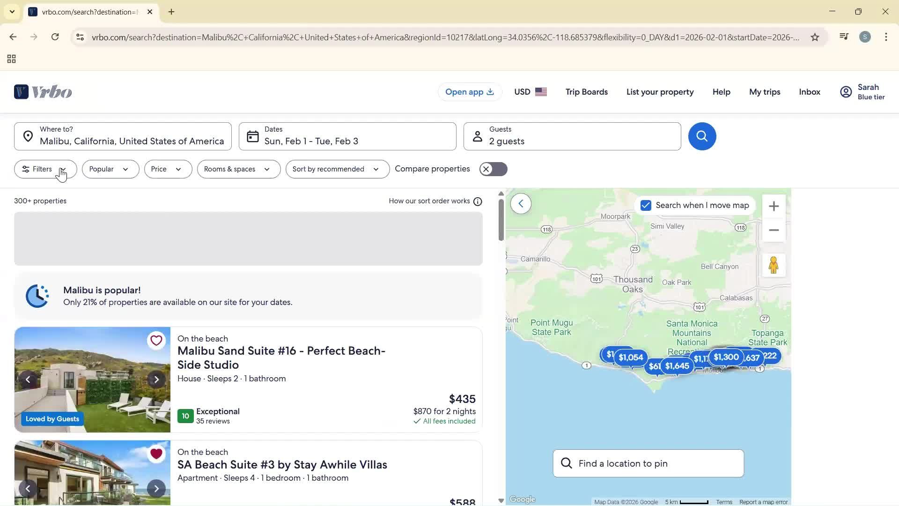Click the blue search magnifier button
This screenshot has height=506, width=899.
(x=702, y=136)
